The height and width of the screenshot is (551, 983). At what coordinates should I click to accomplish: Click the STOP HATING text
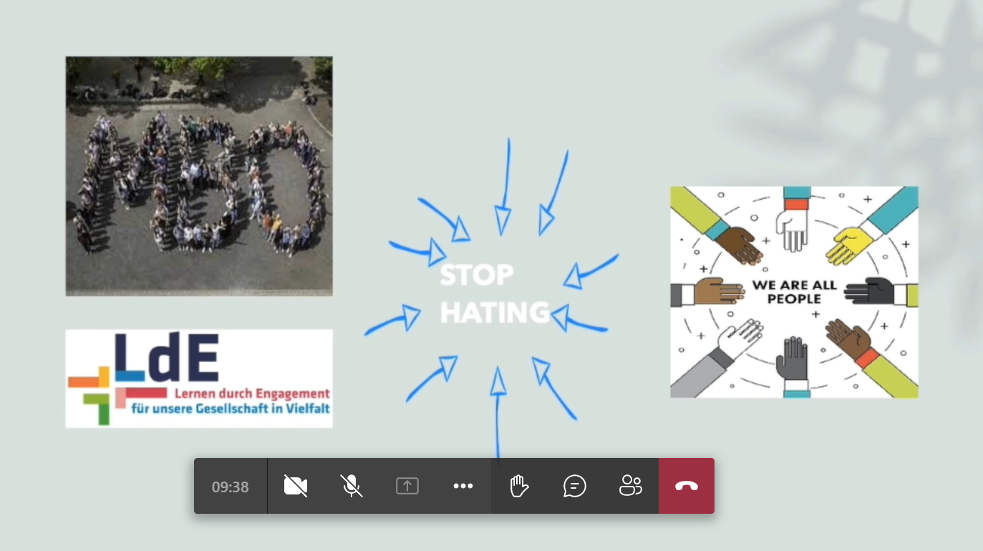click(493, 293)
